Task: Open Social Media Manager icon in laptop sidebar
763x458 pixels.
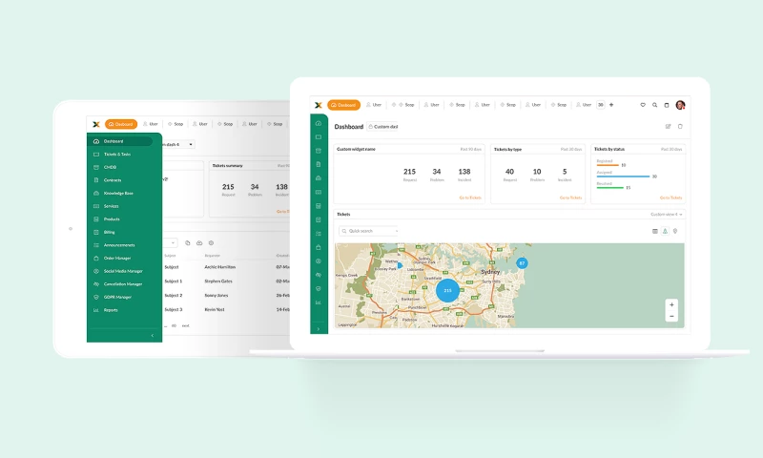Action: (x=319, y=260)
